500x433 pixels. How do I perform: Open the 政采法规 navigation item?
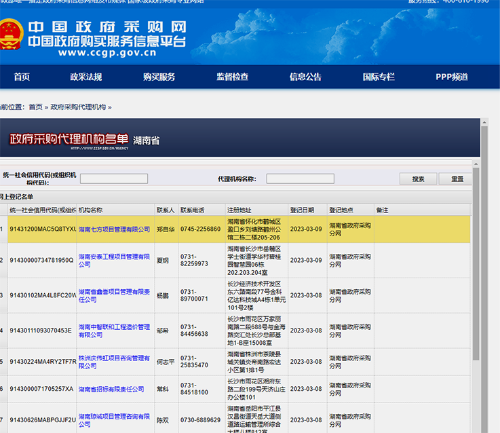[x=85, y=77]
